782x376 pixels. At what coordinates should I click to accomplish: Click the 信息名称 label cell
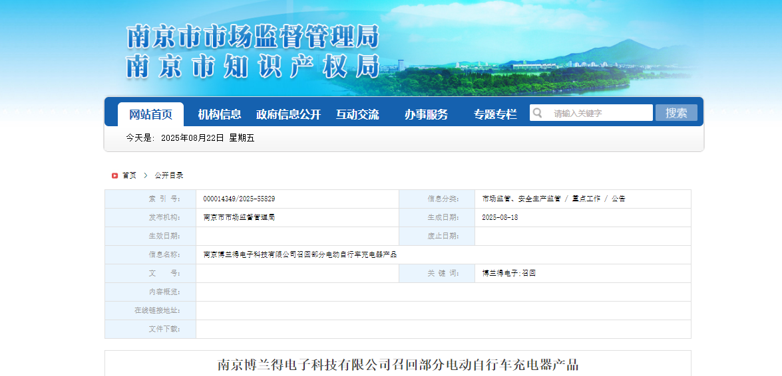tap(150, 254)
